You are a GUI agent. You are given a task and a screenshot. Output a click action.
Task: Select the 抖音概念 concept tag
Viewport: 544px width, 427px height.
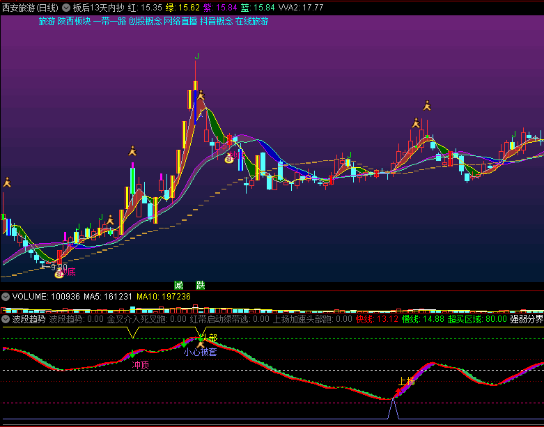[x=216, y=21]
